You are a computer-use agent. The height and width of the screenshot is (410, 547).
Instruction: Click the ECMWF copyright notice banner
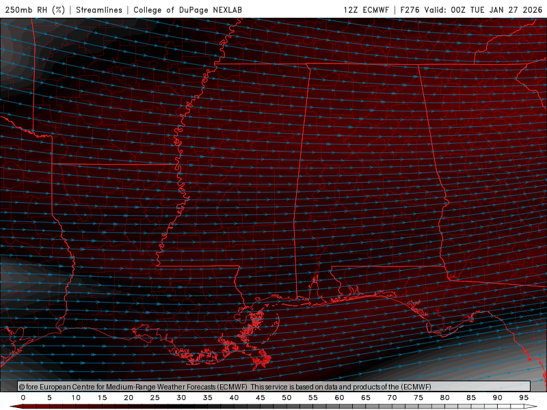coord(274,386)
